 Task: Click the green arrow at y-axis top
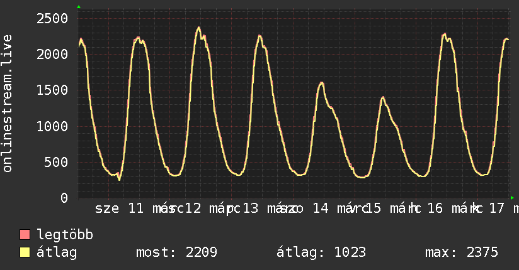tap(79, 7)
